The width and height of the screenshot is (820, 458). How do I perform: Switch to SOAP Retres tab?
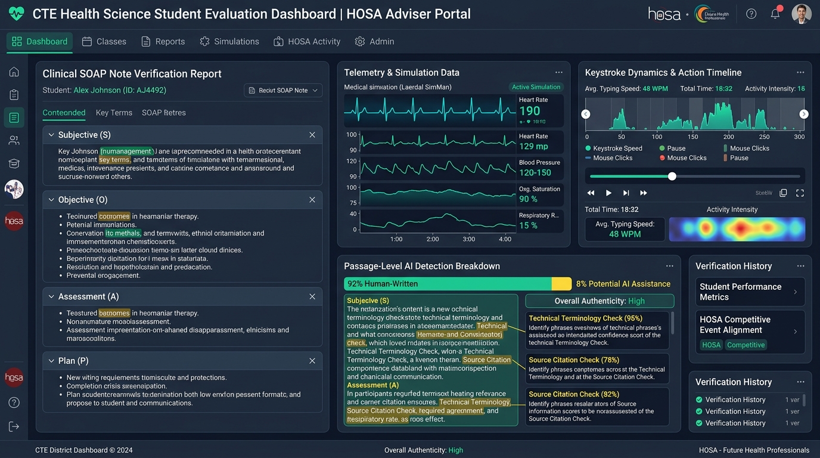pyautogui.click(x=164, y=113)
